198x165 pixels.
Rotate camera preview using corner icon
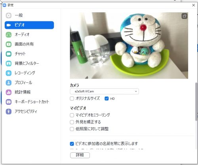click(x=185, y=16)
